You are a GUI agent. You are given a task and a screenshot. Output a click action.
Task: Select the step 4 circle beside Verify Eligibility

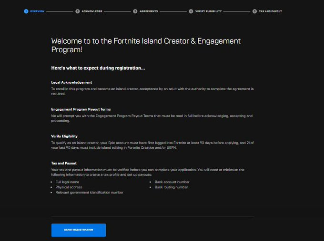191,11
